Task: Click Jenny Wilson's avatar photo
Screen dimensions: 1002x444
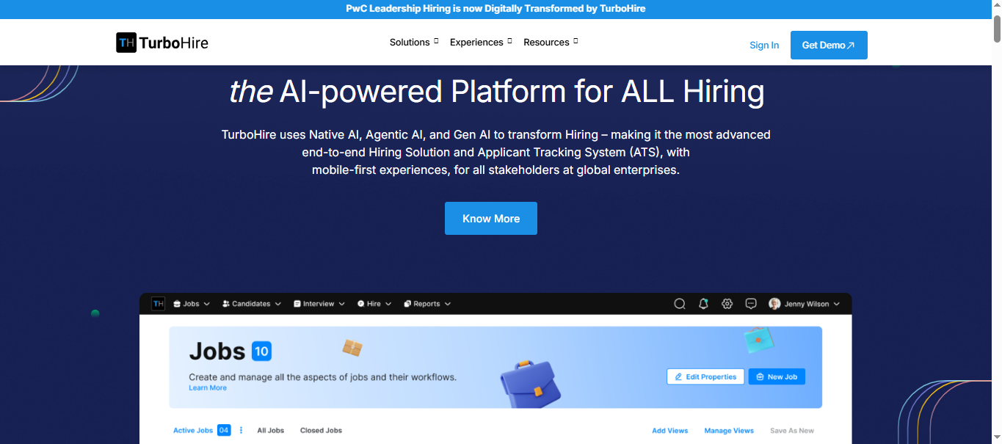Action: (774, 304)
